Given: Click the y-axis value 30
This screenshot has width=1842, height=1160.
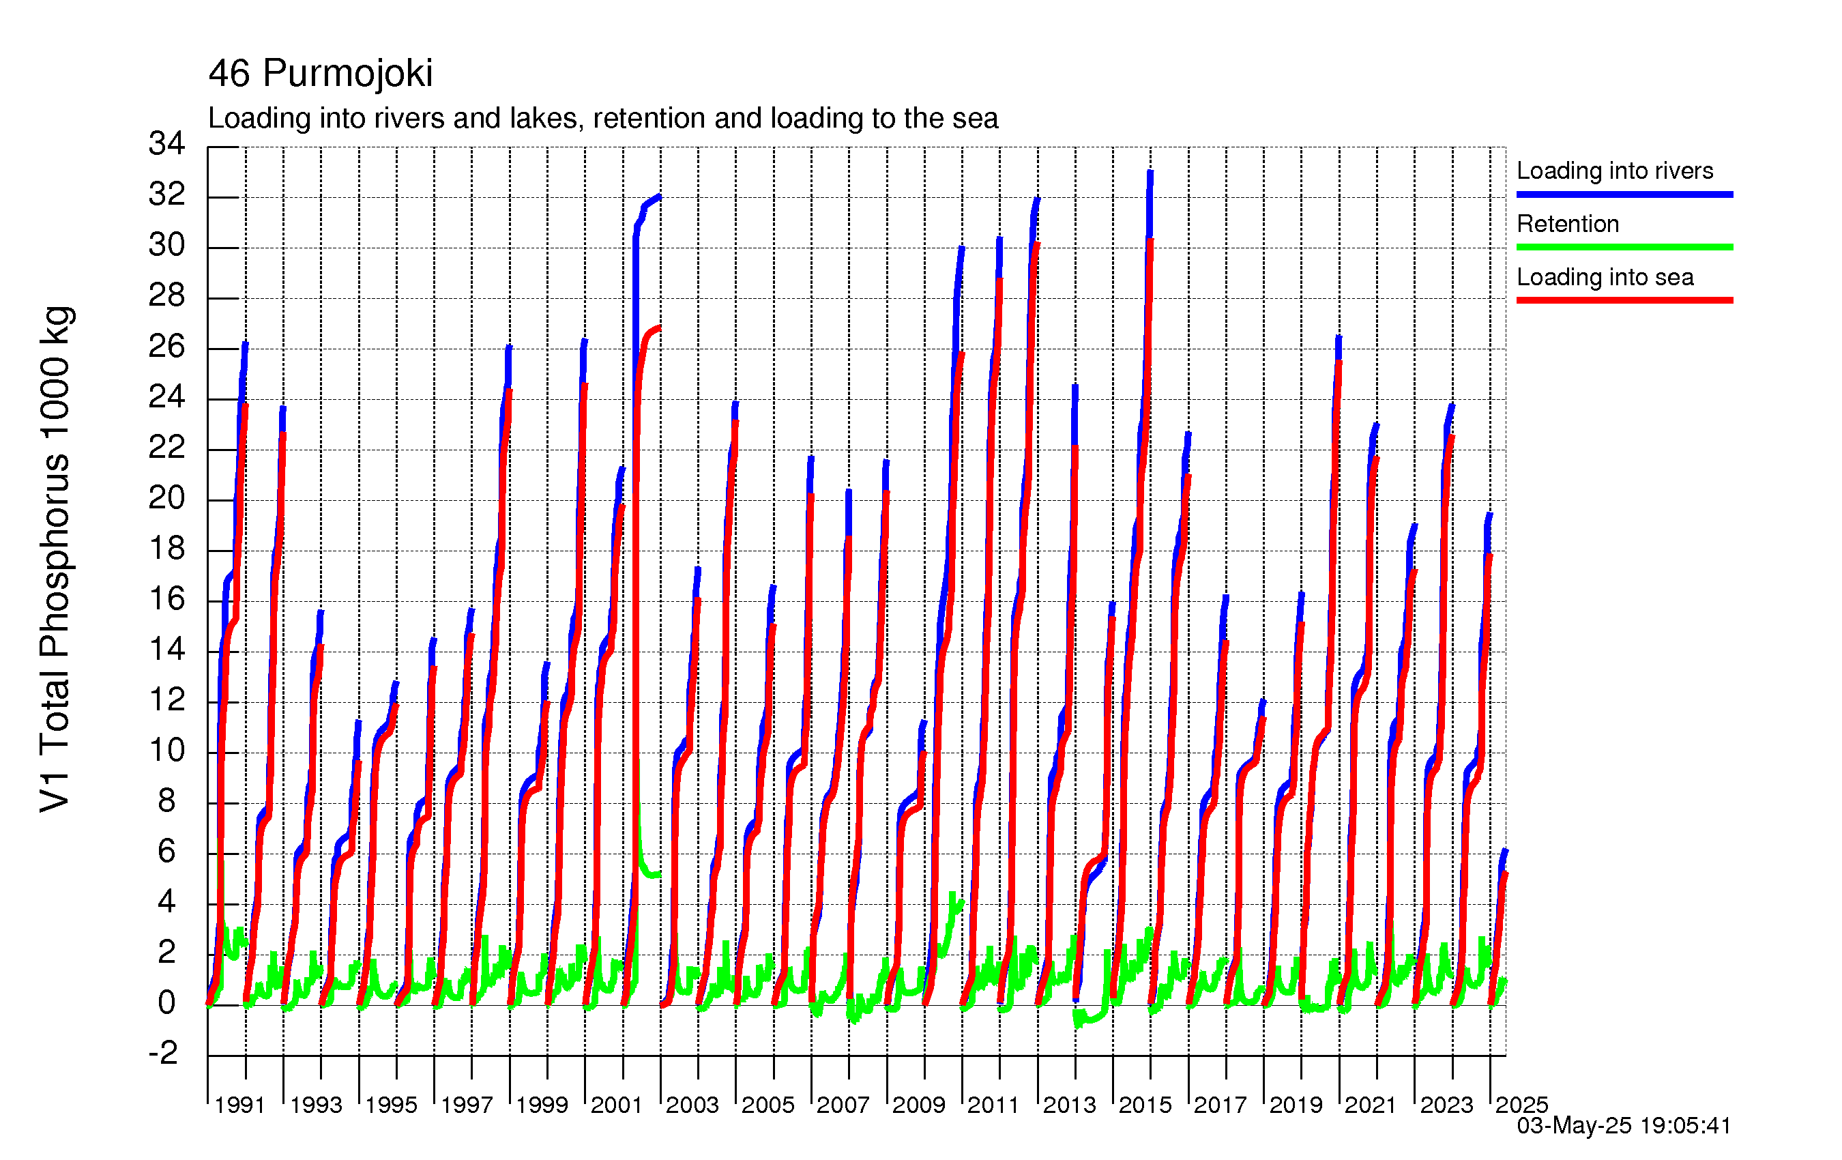Looking at the screenshot, I should (x=166, y=245).
